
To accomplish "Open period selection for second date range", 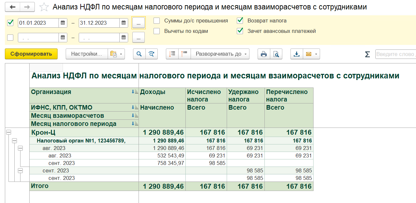I will (x=138, y=38).
